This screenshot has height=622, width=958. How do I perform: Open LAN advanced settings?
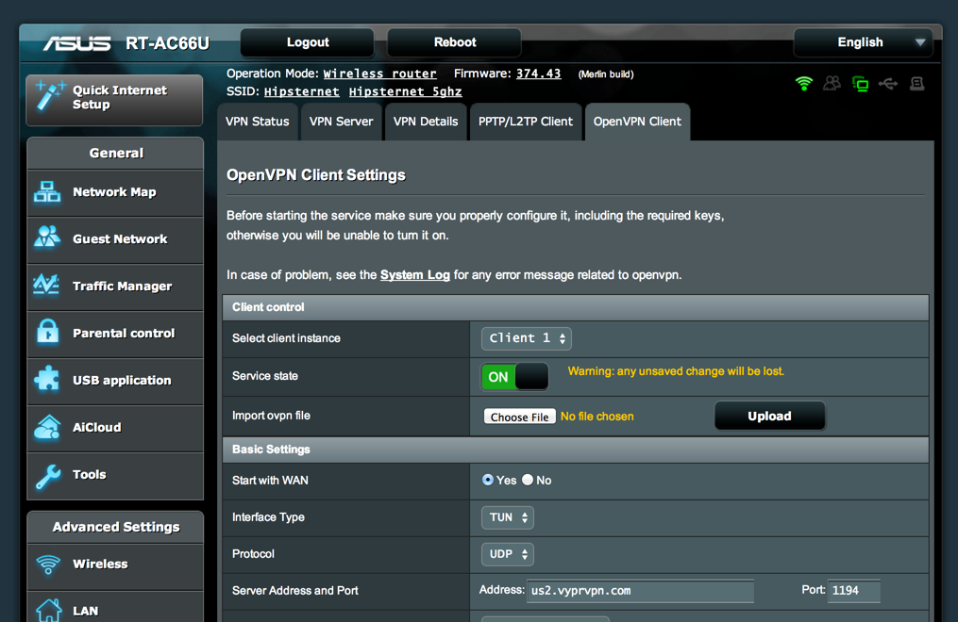[x=115, y=607]
